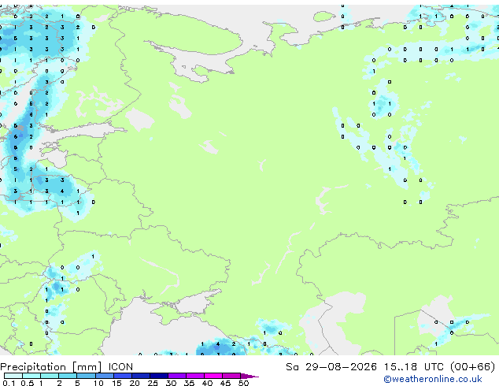Click the "15..18 UTC" time range text
Viewport: 499px width, 386px height.
tap(413, 367)
